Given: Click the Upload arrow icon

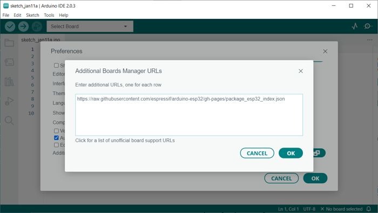Looking at the screenshot, I should pos(23,26).
